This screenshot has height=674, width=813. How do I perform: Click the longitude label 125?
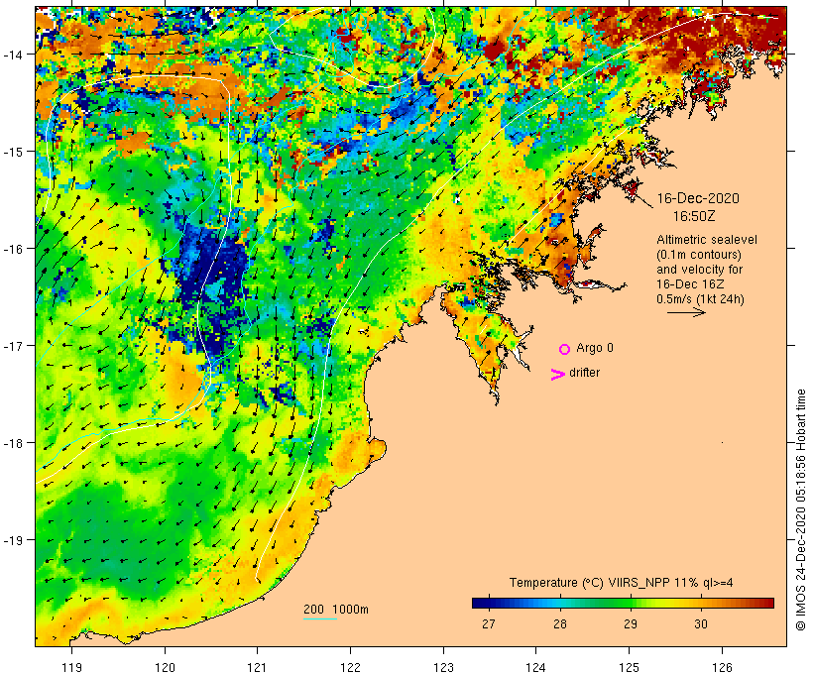click(630, 667)
